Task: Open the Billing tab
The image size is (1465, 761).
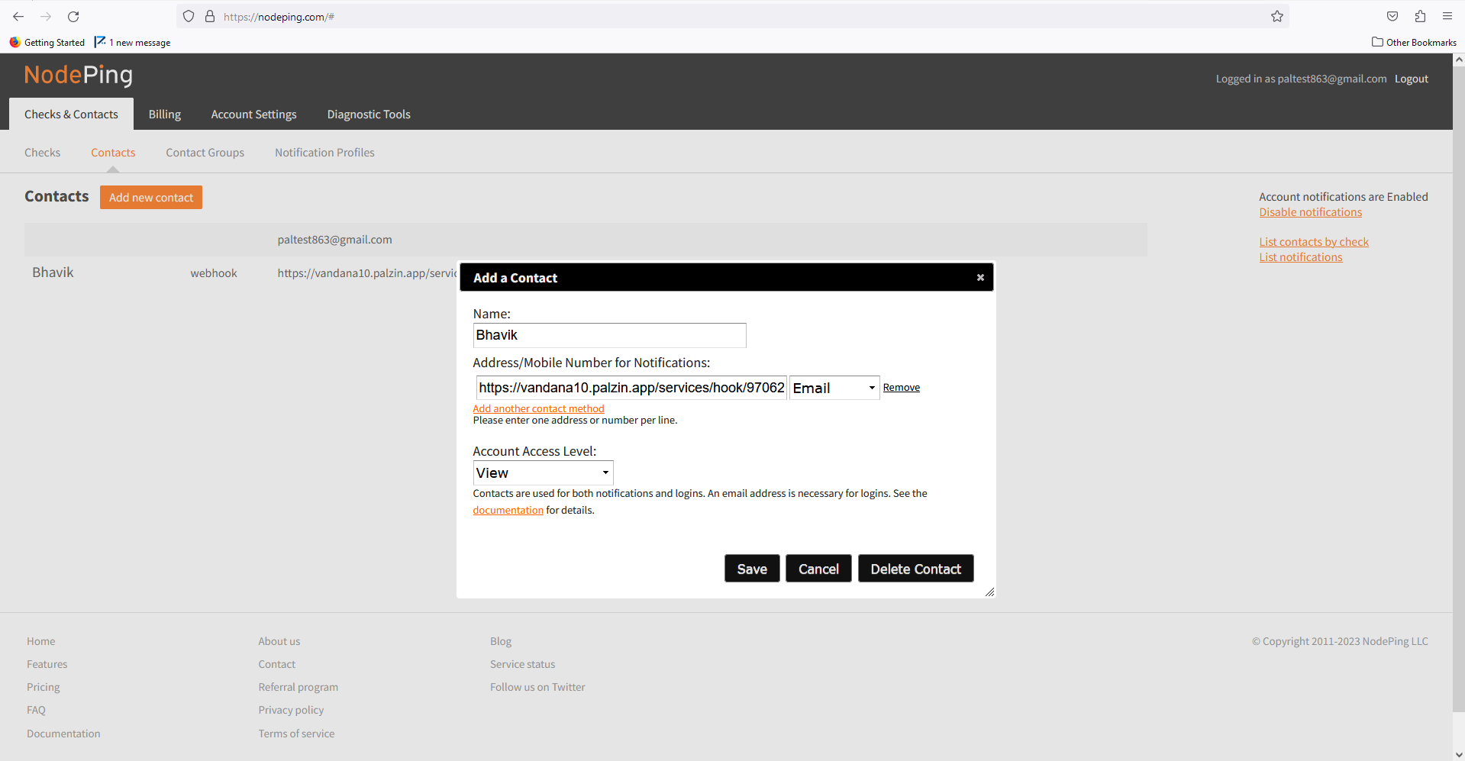Action: (x=165, y=114)
